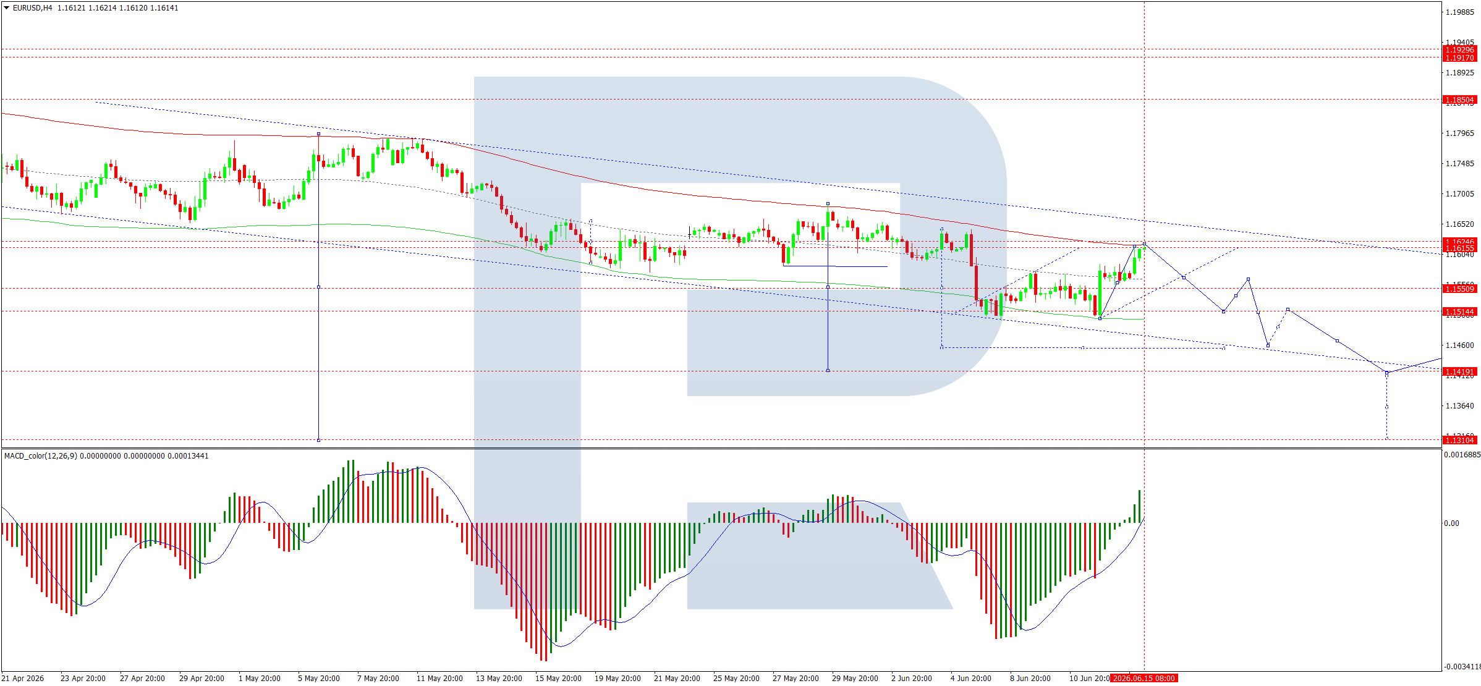The image size is (1481, 686).
Task: Click the 1.13640 price scale value
Action: tap(1459, 406)
